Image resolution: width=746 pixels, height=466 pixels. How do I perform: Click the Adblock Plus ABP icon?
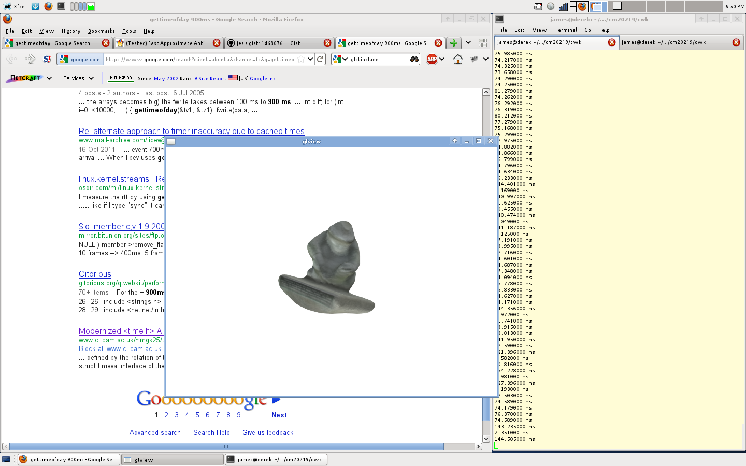click(432, 59)
